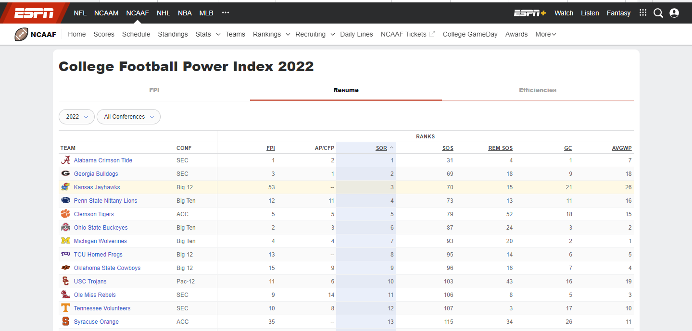The height and width of the screenshot is (331, 692).
Task: Open the NBA menu item
Action: pyautogui.click(x=185, y=13)
